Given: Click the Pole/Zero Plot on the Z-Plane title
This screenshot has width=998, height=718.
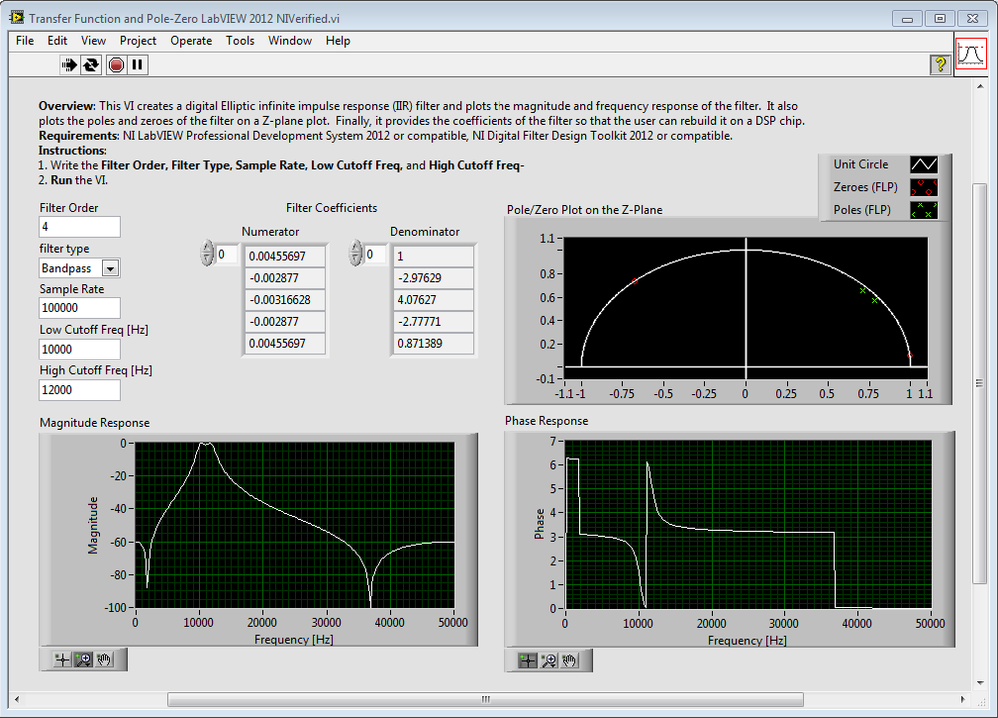Looking at the screenshot, I should [x=585, y=210].
